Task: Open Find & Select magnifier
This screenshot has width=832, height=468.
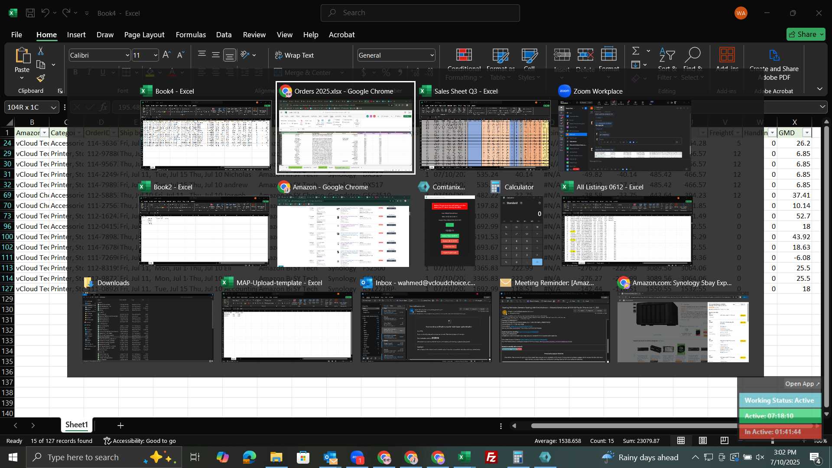Action: click(692, 64)
